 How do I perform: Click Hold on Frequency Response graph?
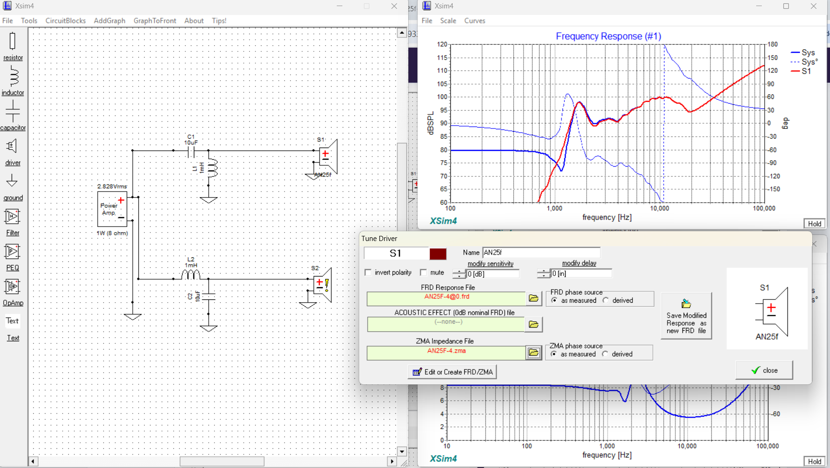814,224
